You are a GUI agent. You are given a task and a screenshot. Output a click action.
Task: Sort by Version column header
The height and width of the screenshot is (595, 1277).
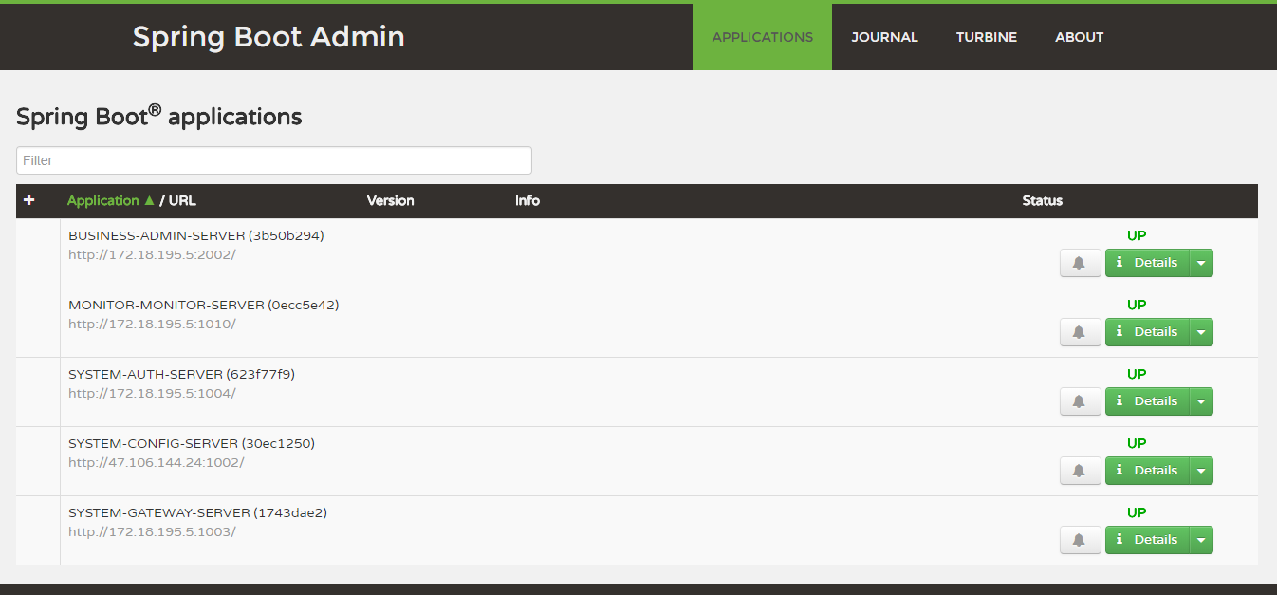point(391,200)
